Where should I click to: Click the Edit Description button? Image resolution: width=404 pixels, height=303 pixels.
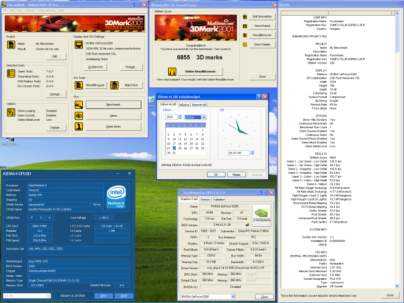click(262, 17)
